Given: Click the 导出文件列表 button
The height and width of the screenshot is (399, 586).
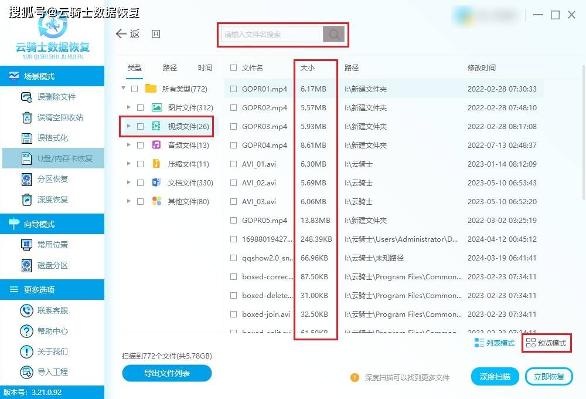Looking at the screenshot, I should pos(166,373).
